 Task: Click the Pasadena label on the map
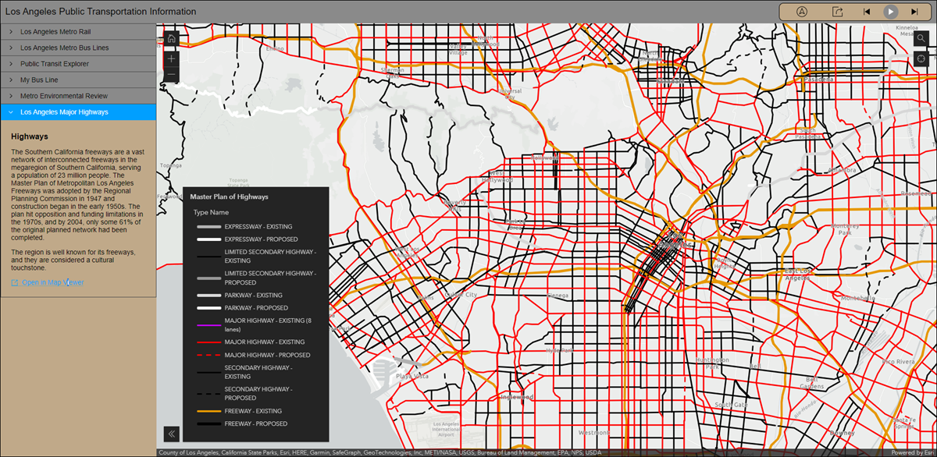pos(820,80)
